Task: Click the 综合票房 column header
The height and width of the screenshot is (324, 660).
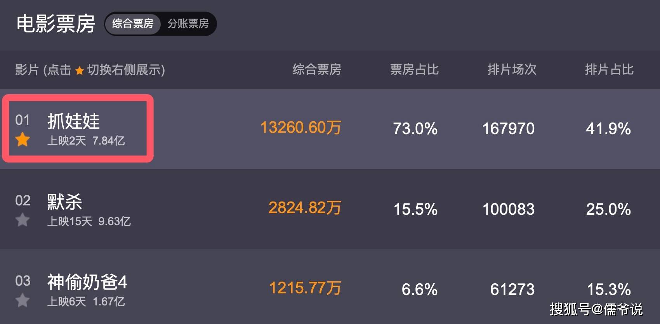Action: [317, 70]
